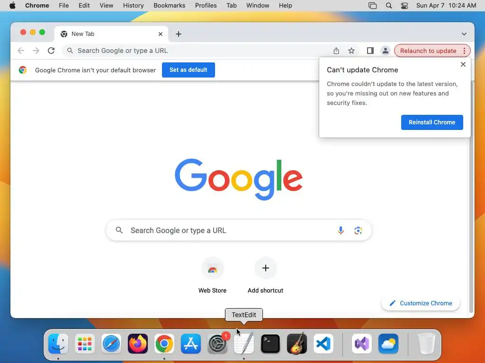Launch Firefox from the Dock
The image size is (485, 363).
click(x=138, y=344)
